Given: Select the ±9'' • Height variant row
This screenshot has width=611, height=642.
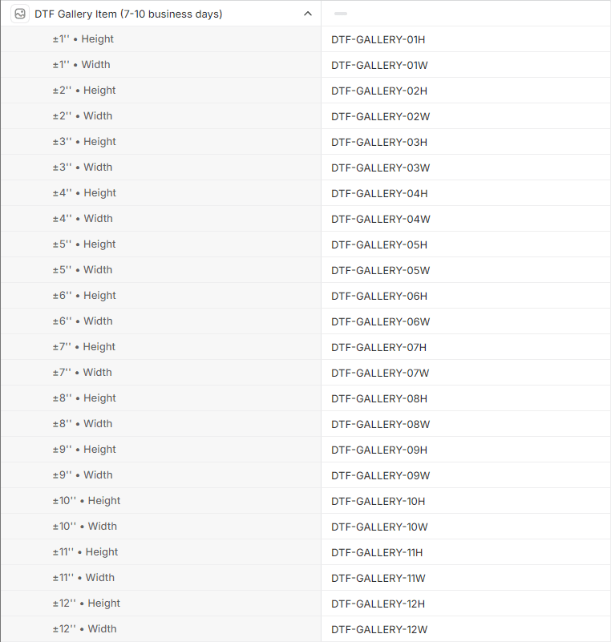Looking at the screenshot, I should 84,450.
